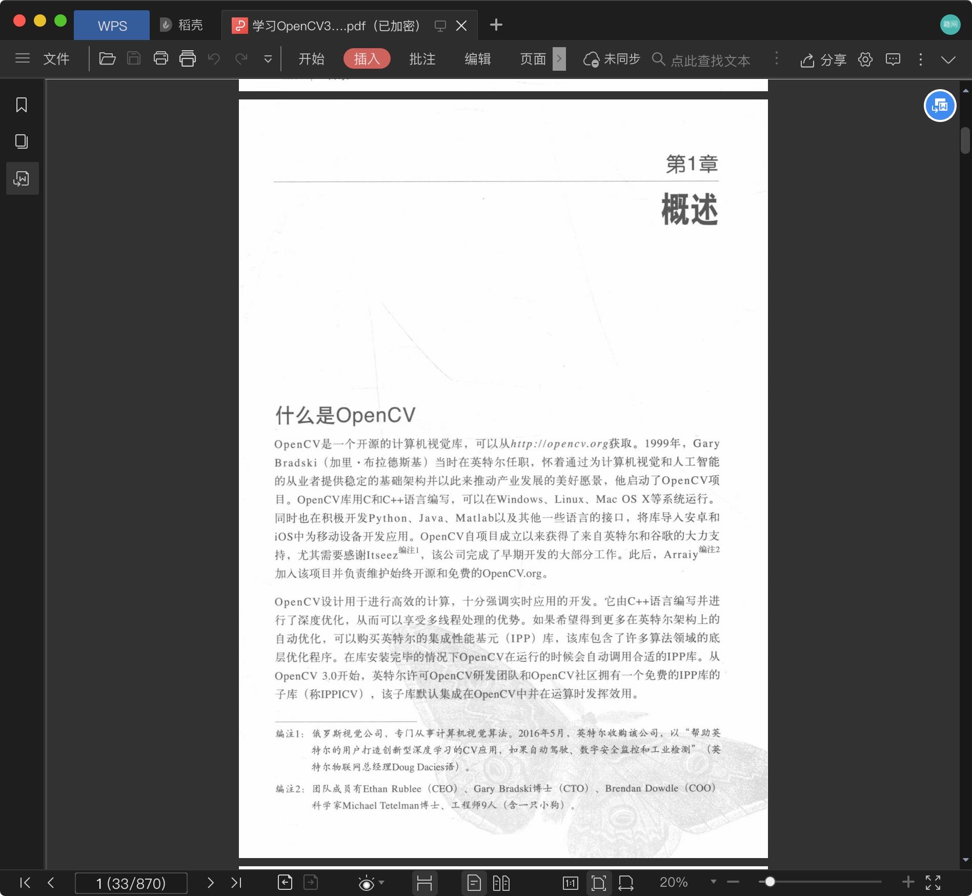This screenshot has height=896, width=972.
Task: Click the print icon
Action: (x=161, y=58)
